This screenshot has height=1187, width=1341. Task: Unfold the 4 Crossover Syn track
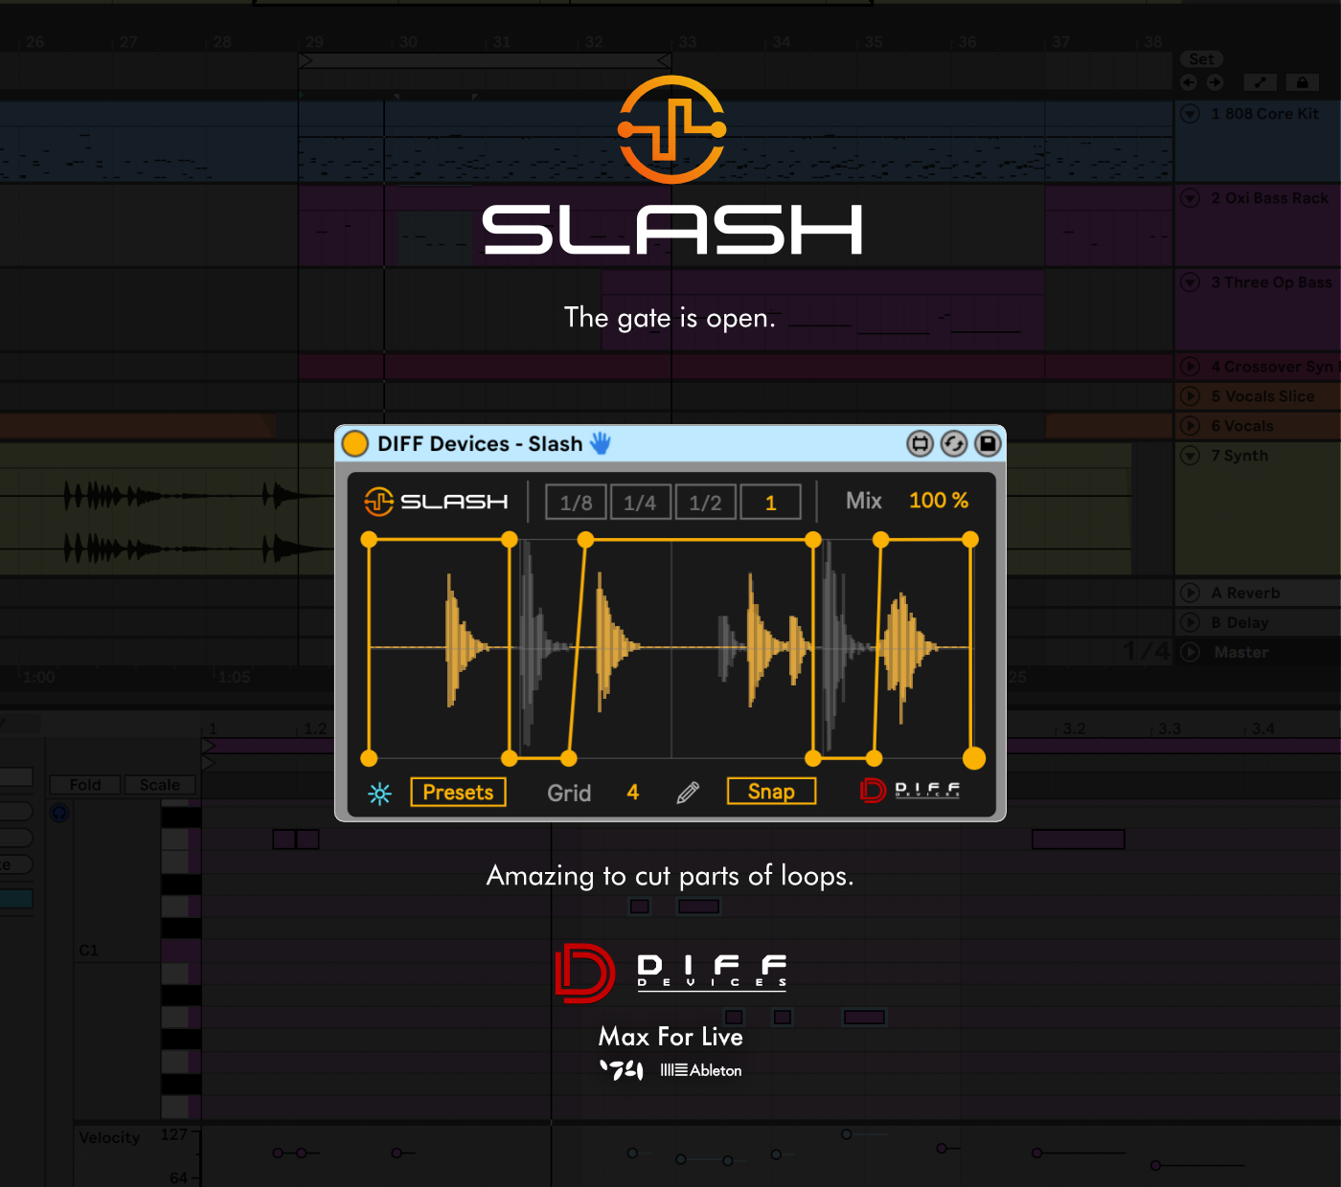pyautogui.click(x=1191, y=367)
